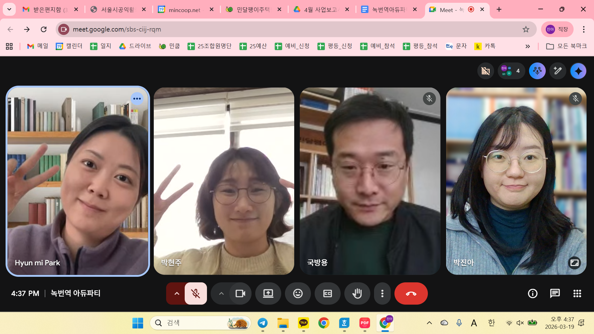Open the PDF app from the taskbar
This screenshot has height=334, width=594.
pos(365,323)
